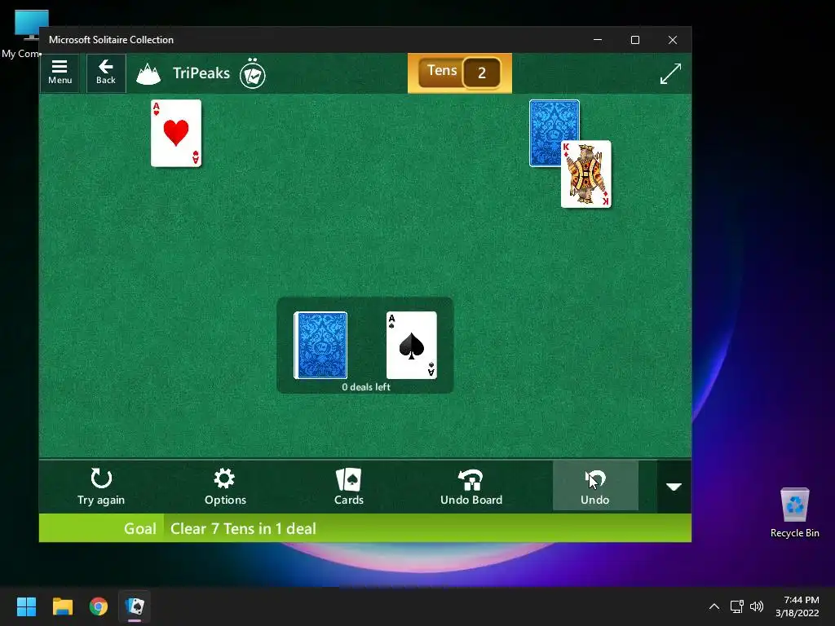Viewport: 835px width, 626px height.
Task: Launch Google Chrome from the taskbar
Action: [99, 606]
